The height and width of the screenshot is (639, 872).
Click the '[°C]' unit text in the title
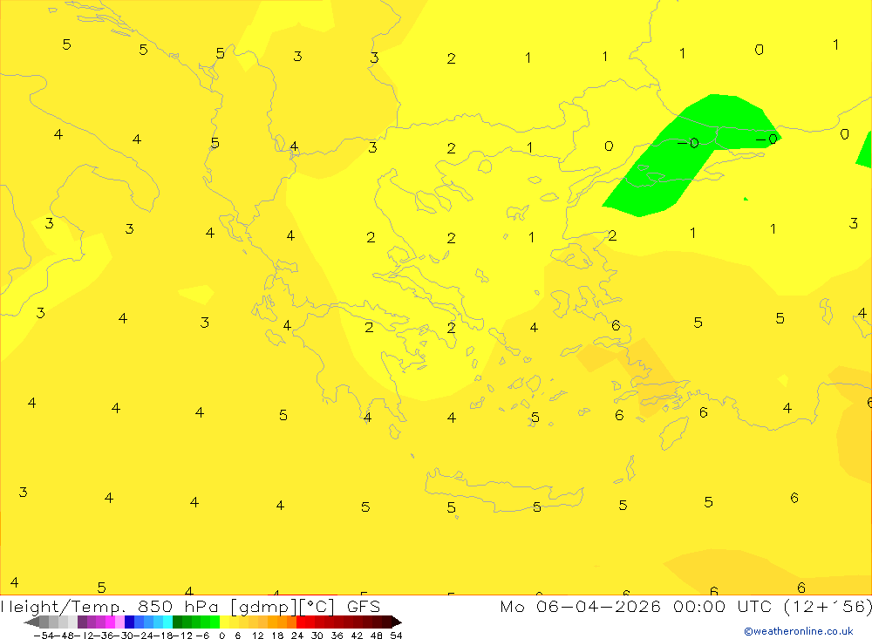click(317, 607)
